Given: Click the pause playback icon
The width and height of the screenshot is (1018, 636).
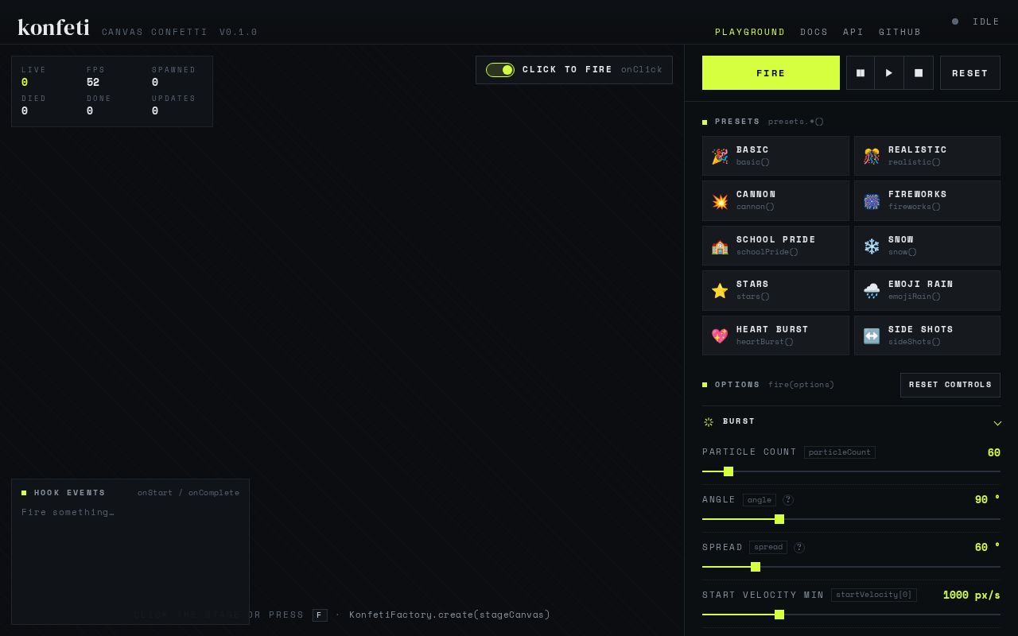Looking at the screenshot, I should click(861, 73).
